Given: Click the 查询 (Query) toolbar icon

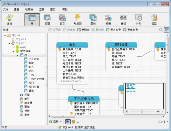Looking at the screenshot, I should (x=93, y=19).
